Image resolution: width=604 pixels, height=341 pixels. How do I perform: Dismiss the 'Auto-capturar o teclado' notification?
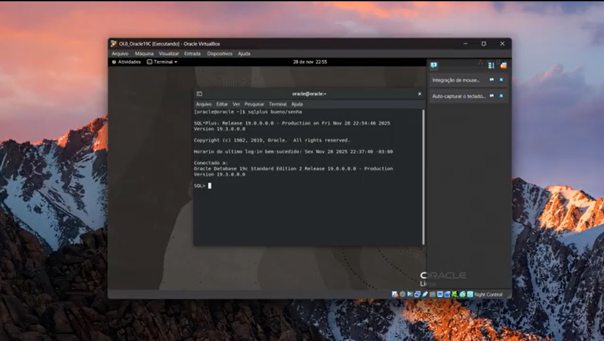click(x=501, y=96)
